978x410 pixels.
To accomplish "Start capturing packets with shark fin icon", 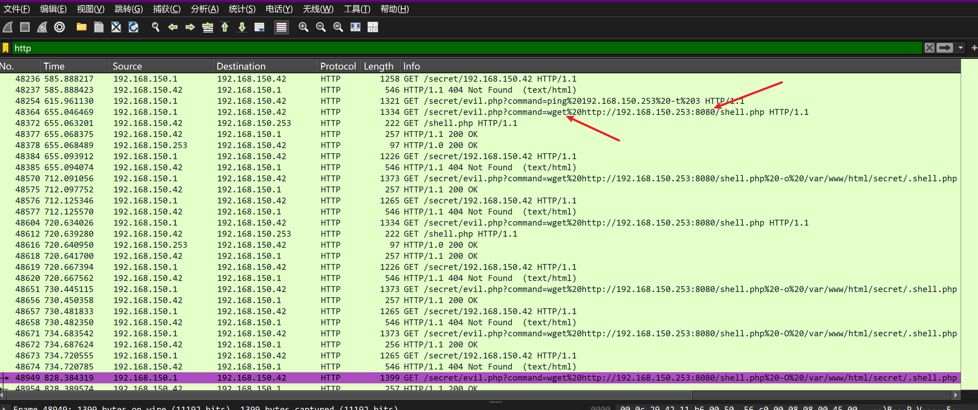I will pyautogui.click(x=8, y=27).
